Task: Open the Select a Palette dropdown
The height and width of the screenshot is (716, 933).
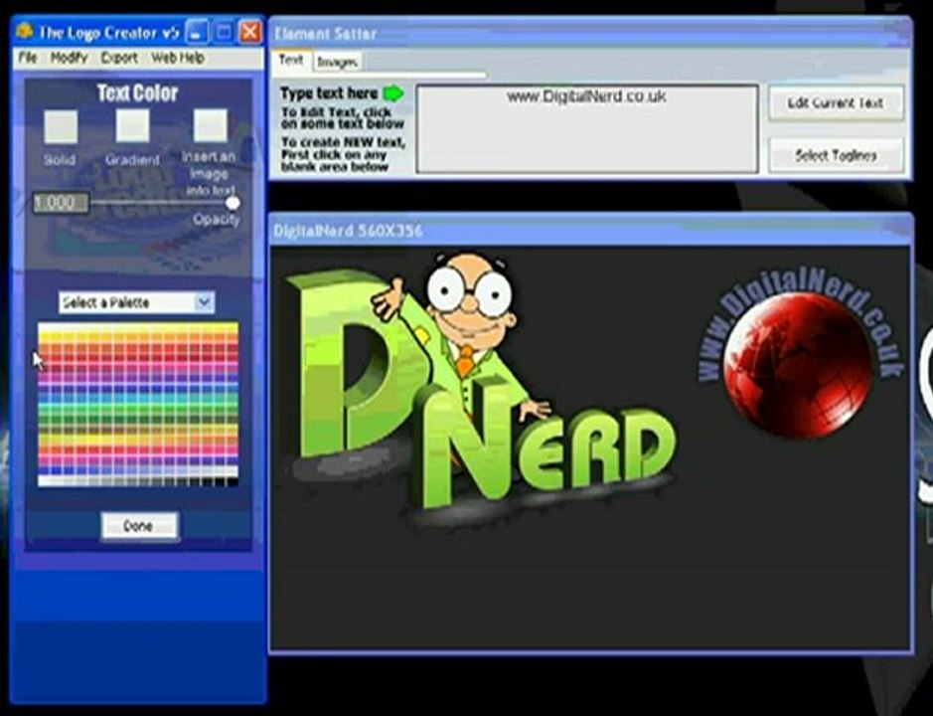Action: tap(136, 302)
